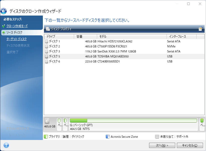Screen dimensions: 206x151
Task: Select ディスク 2 drive icon
Action: click(47, 46)
